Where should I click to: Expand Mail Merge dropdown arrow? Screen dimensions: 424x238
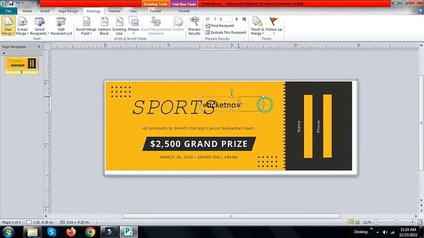coord(14,34)
